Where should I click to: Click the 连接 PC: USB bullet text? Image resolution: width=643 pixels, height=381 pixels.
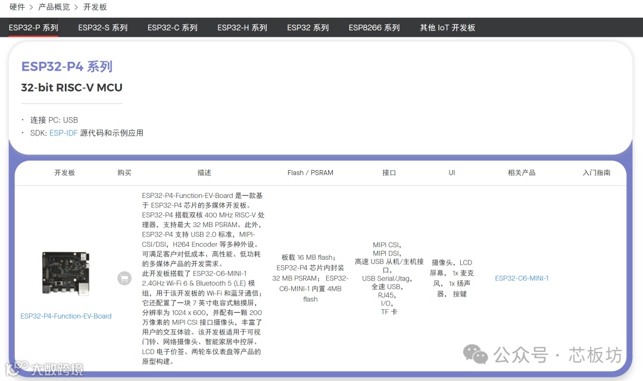(x=54, y=120)
